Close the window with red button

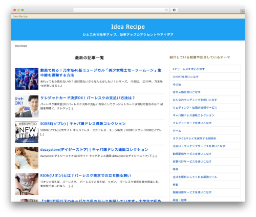click(x=15, y=10)
